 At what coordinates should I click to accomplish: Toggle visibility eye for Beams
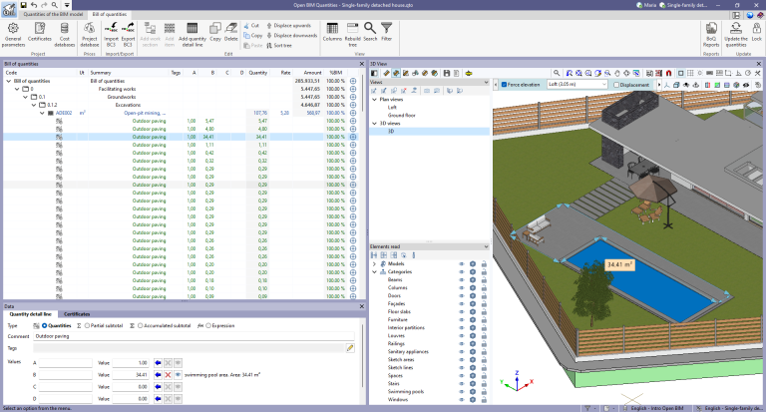tap(462, 280)
